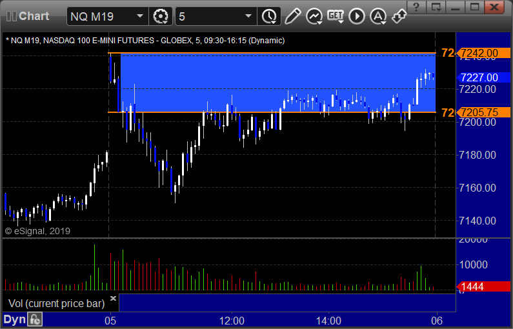This screenshot has width=513, height=329.
Task: Click the 7180.00 price axis label
Action: click(478, 155)
